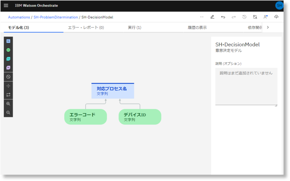290x181 pixels.
Task: Open the 履歴の表示 tab
Action: click(x=198, y=28)
